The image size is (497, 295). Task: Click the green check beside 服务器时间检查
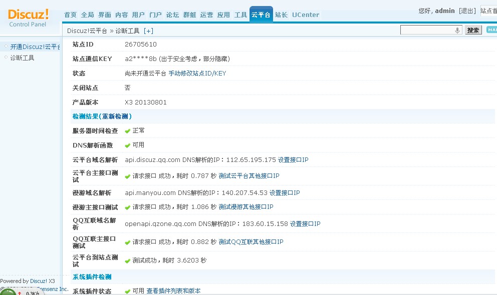[128, 131]
